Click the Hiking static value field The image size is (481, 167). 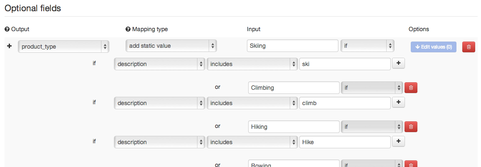click(x=294, y=127)
